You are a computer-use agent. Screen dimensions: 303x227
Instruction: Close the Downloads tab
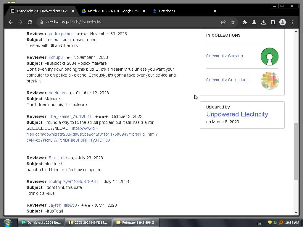pyautogui.click(x=215, y=11)
